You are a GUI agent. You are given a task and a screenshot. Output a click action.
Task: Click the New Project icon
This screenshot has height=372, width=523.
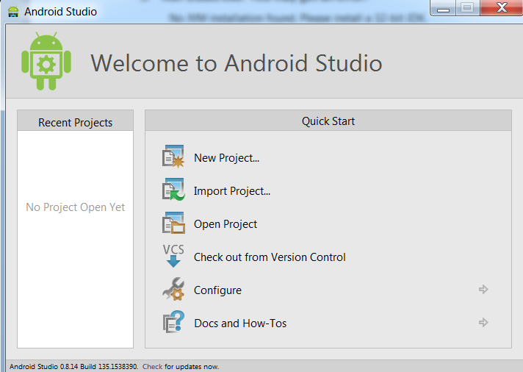pyautogui.click(x=173, y=157)
